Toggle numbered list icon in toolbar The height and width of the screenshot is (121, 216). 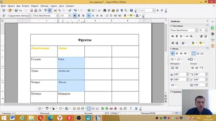pyautogui.click(x=107, y=16)
